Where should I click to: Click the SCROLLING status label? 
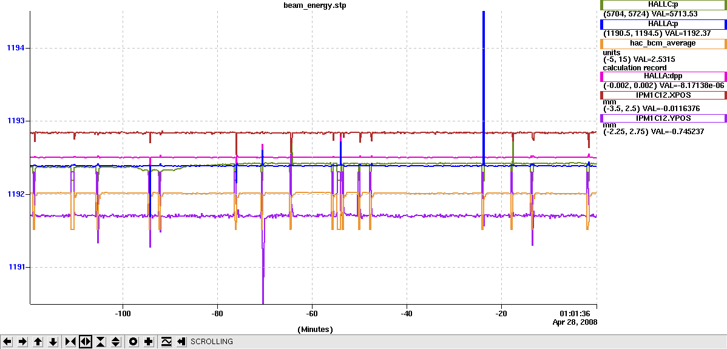211,342
